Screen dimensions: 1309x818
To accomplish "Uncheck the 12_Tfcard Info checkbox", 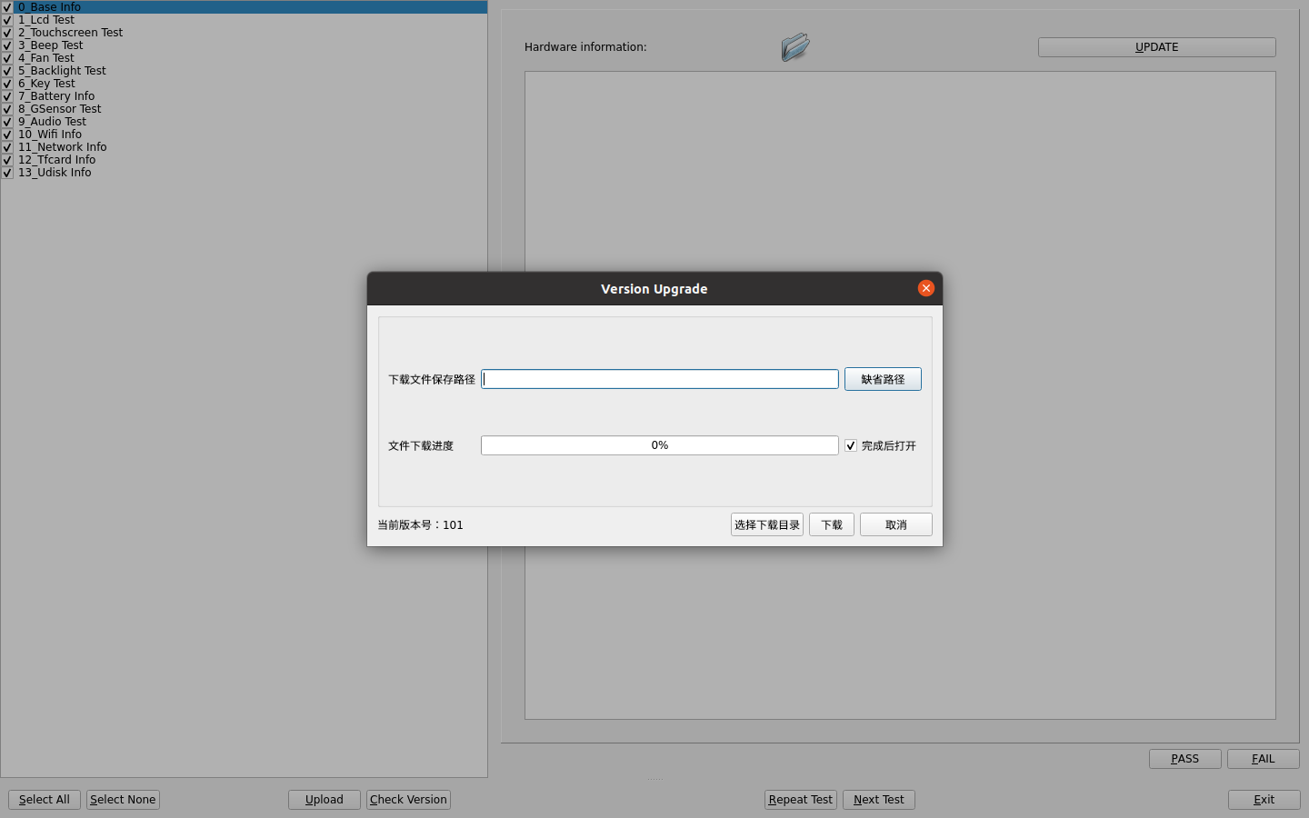I will (x=7, y=160).
